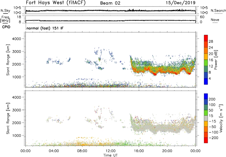Screen dimensions: 226x157
Task: Click "Slant Range [km]" label of power panel
Action: [x=8, y=60]
